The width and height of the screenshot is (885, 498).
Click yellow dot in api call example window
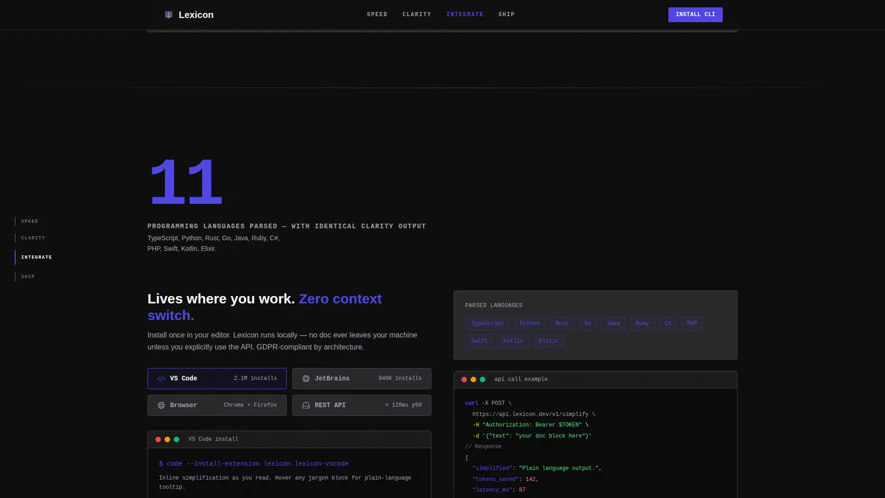pos(473,379)
